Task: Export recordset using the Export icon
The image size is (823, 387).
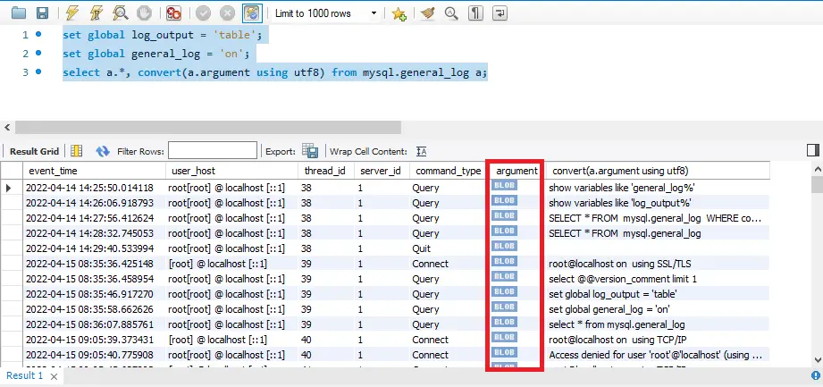Action: coord(310,151)
